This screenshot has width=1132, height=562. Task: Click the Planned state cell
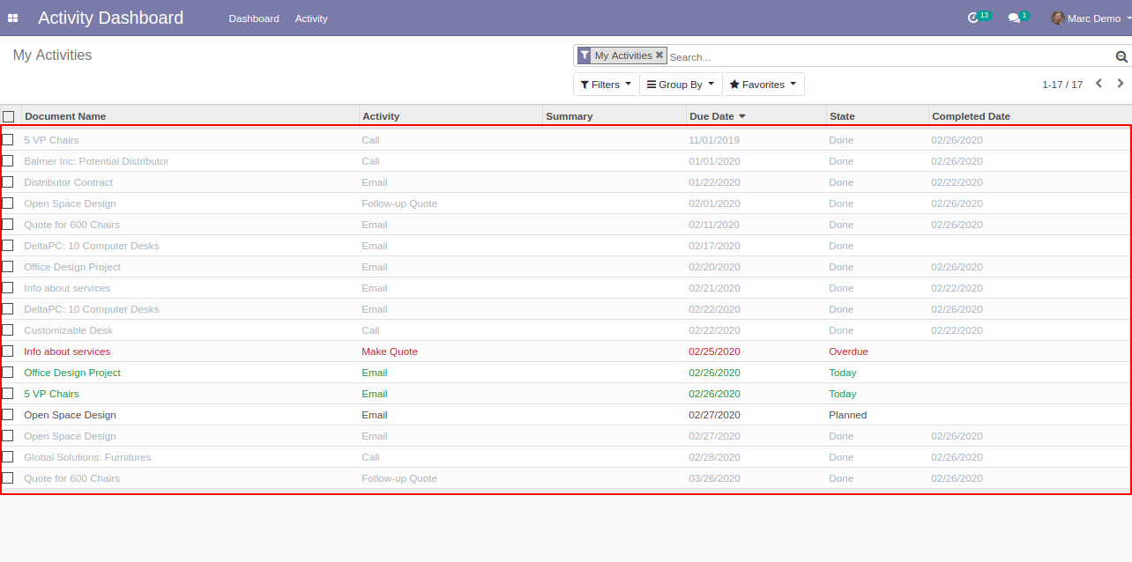point(847,415)
